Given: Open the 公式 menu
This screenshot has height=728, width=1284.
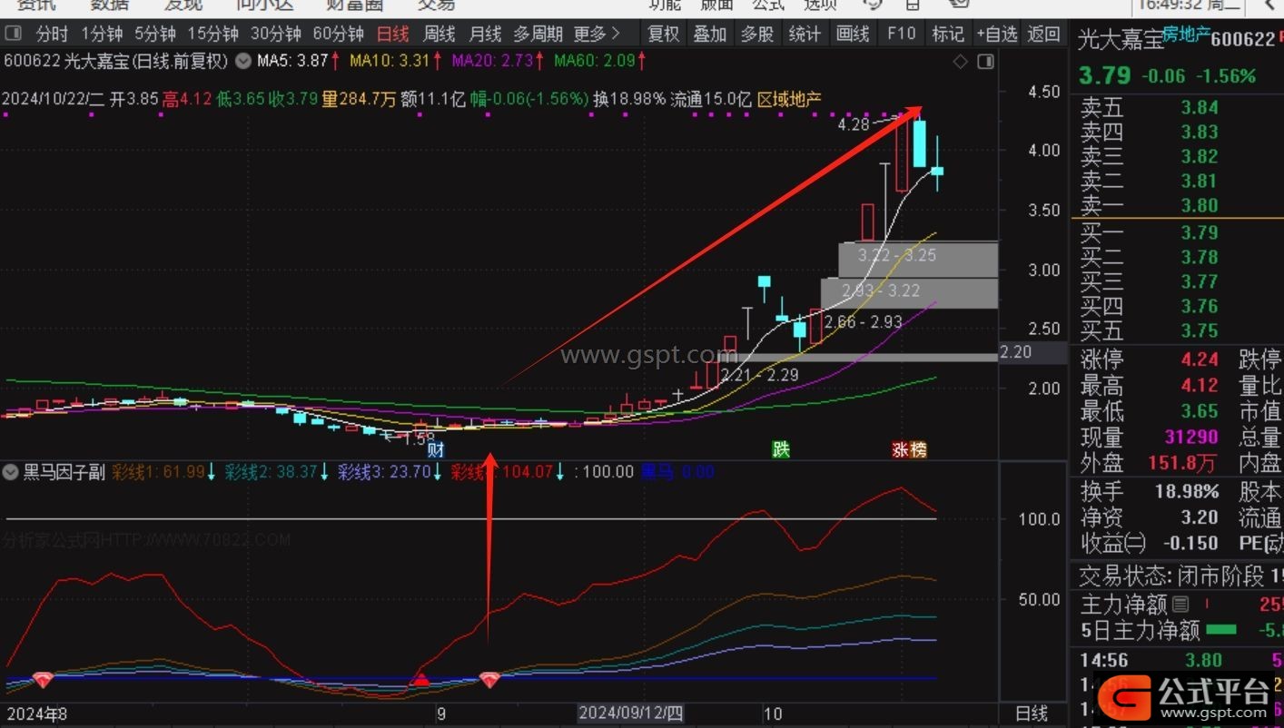Looking at the screenshot, I should click(768, 5).
